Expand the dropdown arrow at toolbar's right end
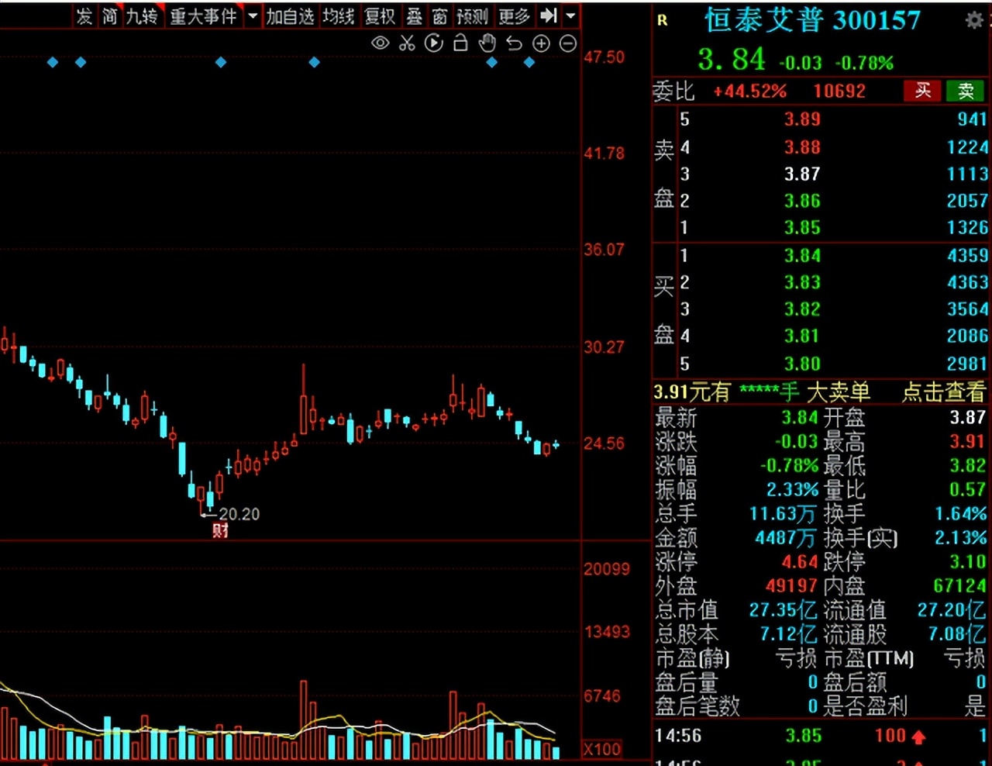This screenshot has height=766, width=992. pos(571,16)
